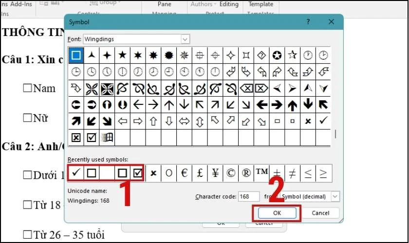
Task: Expand the "from" Symbol (decimal) dropdown
Action: [335, 196]
